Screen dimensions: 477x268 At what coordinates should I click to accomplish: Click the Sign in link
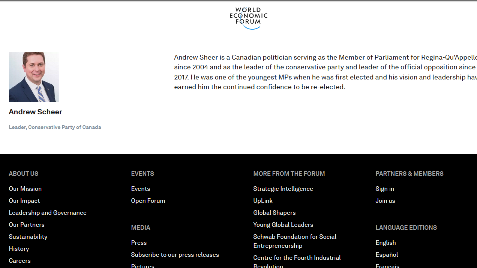(x=385, y=189)
